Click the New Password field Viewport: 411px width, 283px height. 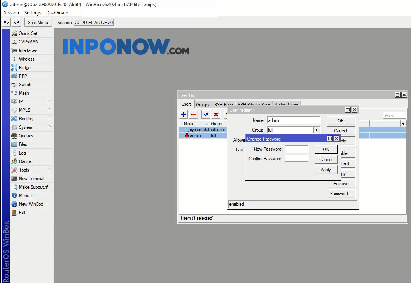pos(296,149)
